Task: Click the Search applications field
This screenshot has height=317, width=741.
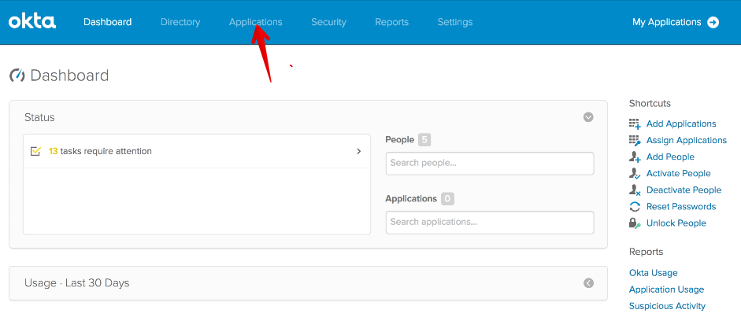Action: pyautogui.click(x=490, y=222)
